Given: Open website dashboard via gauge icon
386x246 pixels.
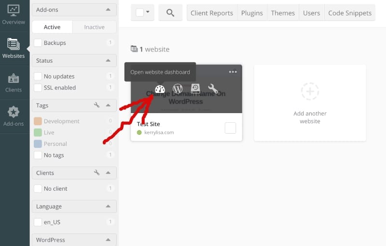Looking at the screenshot, I should click(160, 89).
